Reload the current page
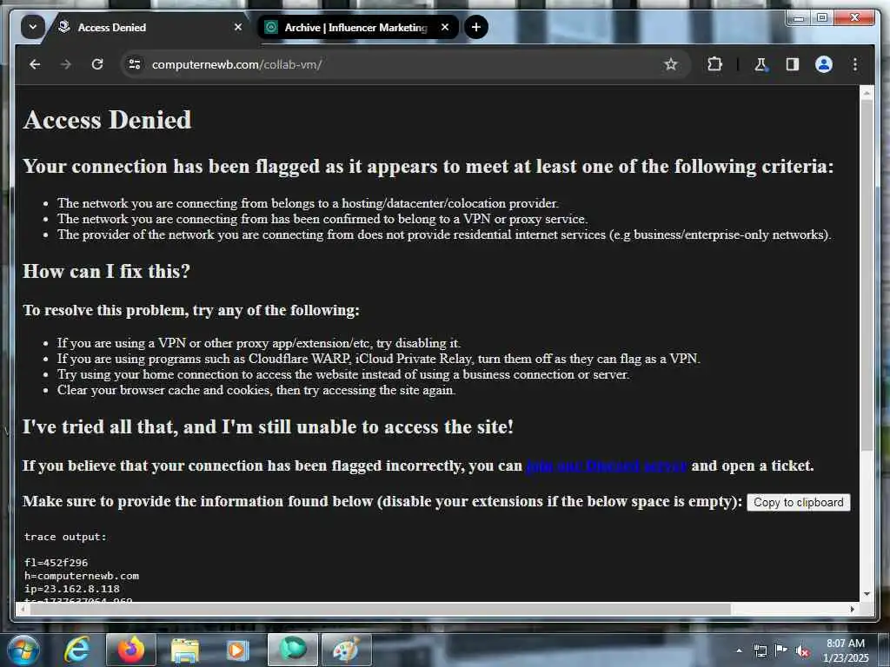The image size is (890, 667). click(x=97, y=64)
